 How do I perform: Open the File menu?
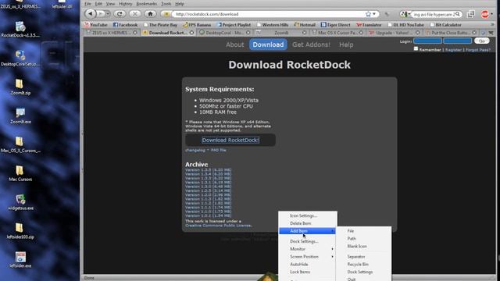coord(88,4)
